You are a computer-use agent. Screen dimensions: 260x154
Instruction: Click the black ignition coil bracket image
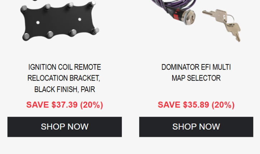(59, 22)
